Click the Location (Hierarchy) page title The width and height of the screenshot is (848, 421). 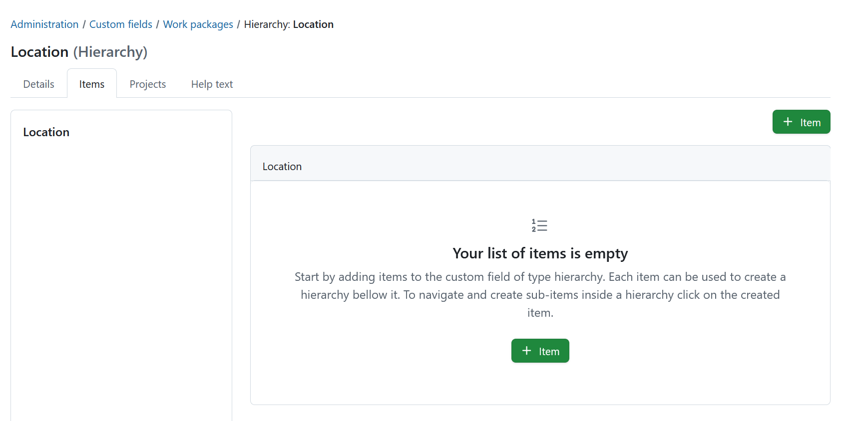[x=39, y=51]
